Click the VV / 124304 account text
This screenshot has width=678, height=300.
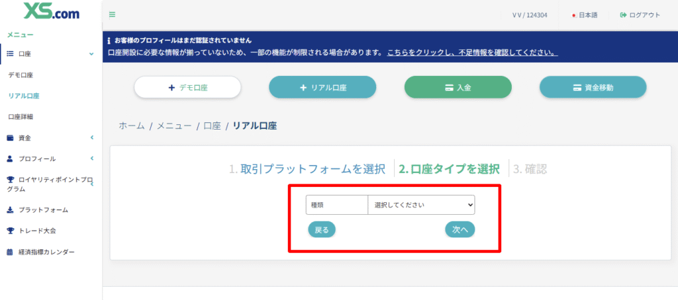coord(530,15)
